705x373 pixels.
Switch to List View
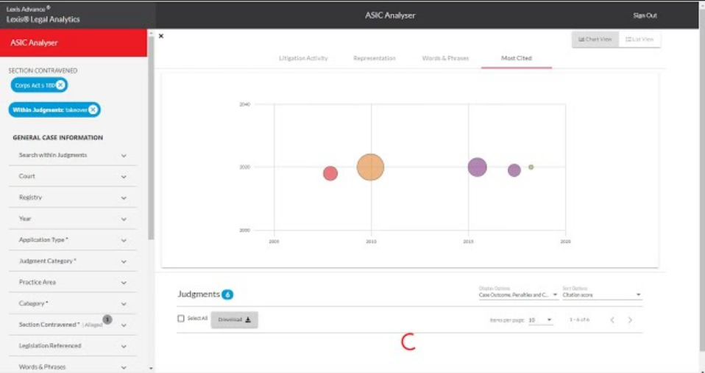coord(640,40)
